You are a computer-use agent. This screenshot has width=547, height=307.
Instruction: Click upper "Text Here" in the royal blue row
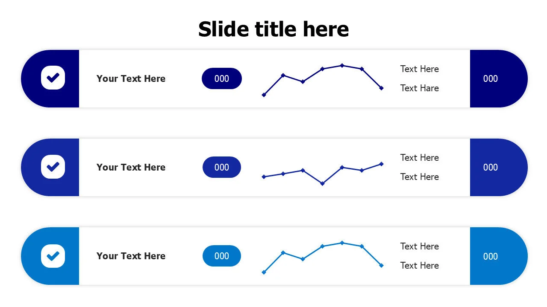click(419, 158)
